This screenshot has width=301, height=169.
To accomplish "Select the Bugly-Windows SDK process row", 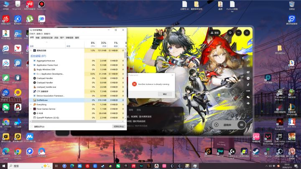I will click(77, 69).
